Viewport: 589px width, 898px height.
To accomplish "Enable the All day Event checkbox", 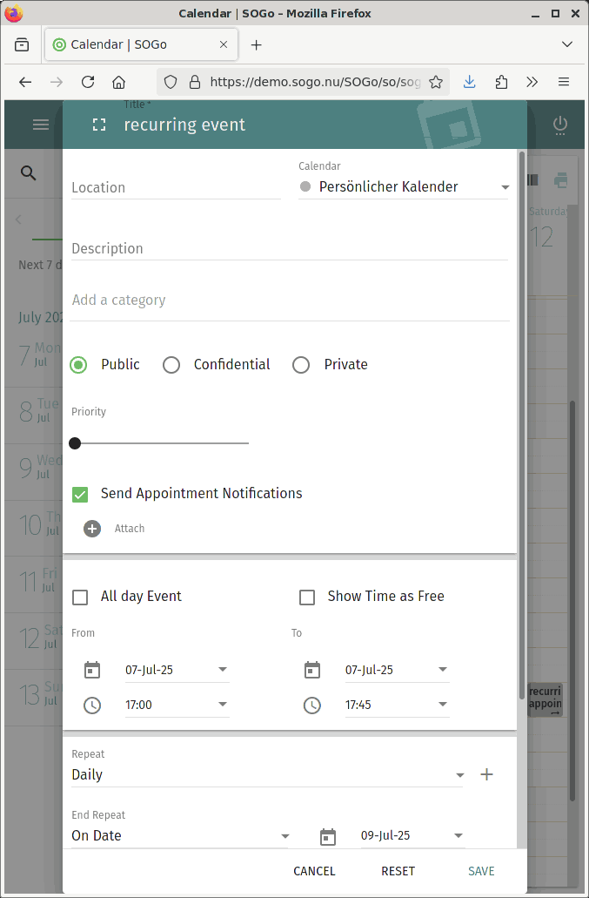I will click(x=80, y=597).
